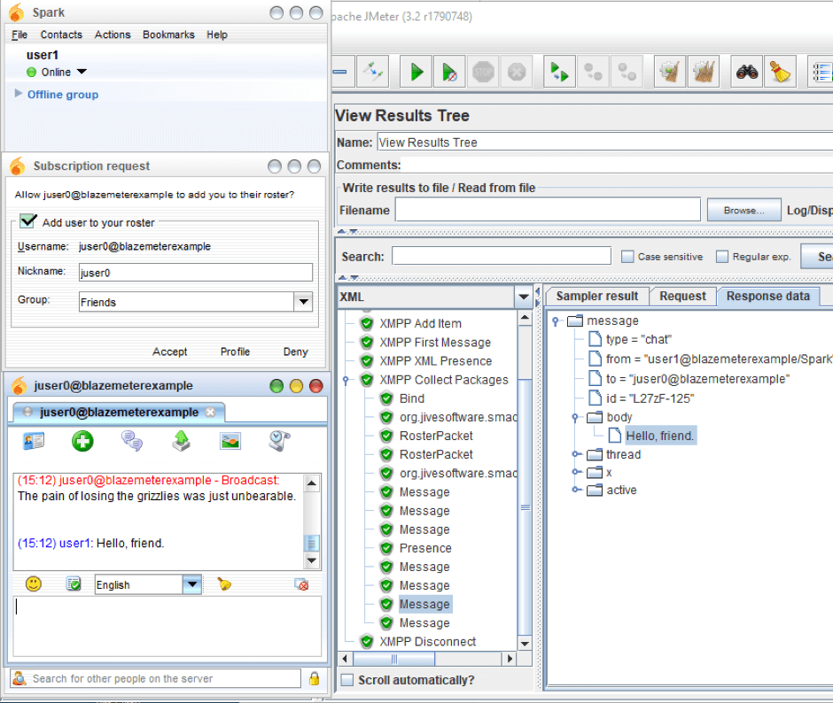Accept the subscription request
This screenshot has height=703, width=833.
(170, 351)
